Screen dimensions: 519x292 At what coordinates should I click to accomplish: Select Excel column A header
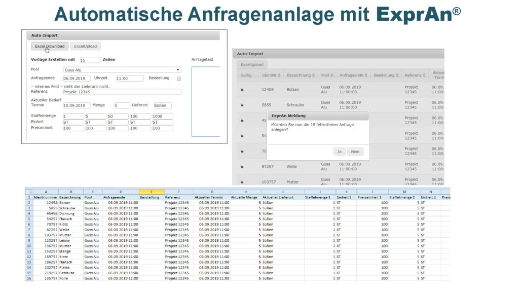point(46,192)
